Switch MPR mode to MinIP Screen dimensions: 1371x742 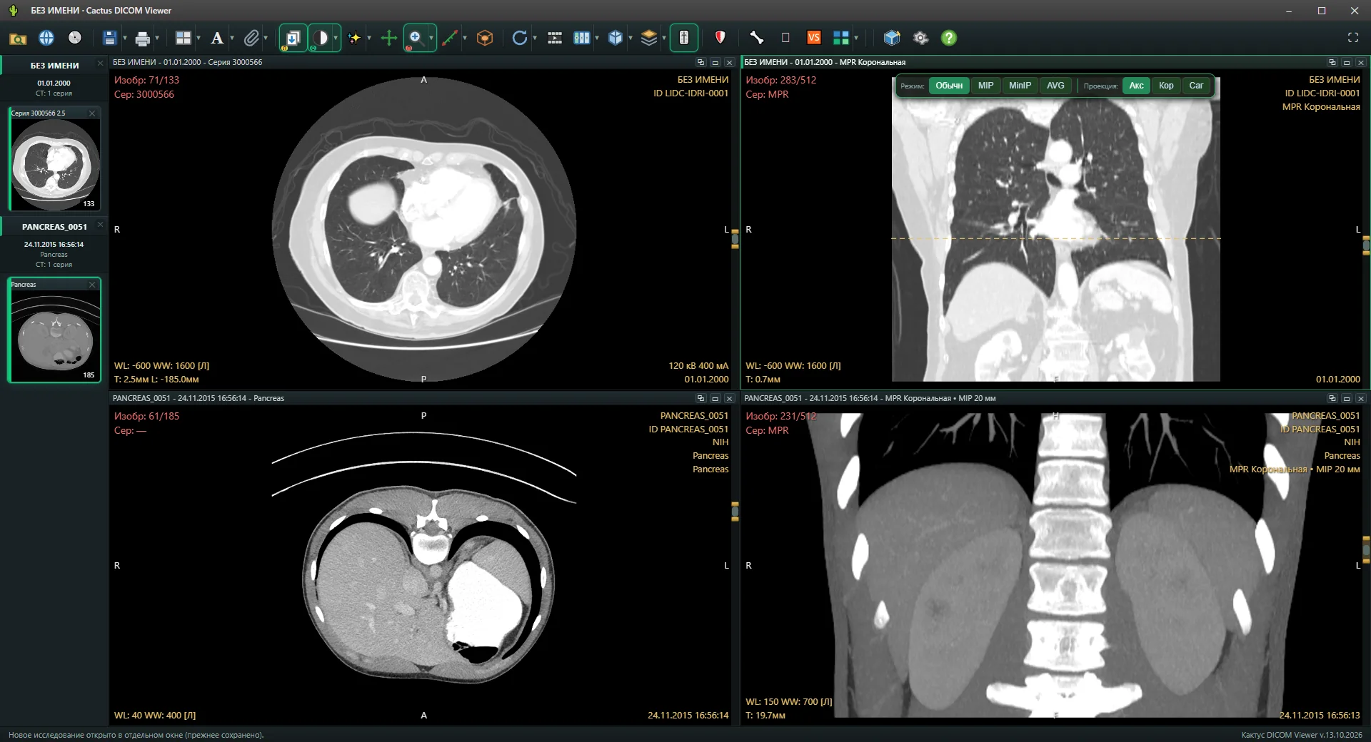[x=1020, y=86]
